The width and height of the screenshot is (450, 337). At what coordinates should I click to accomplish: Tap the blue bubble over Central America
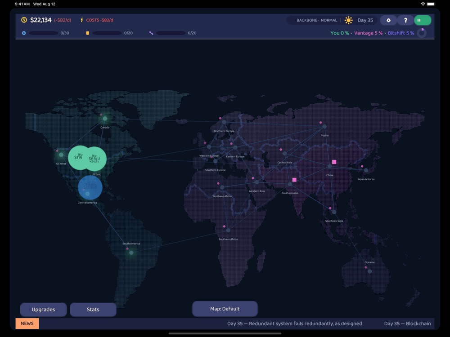pos(90,187)
